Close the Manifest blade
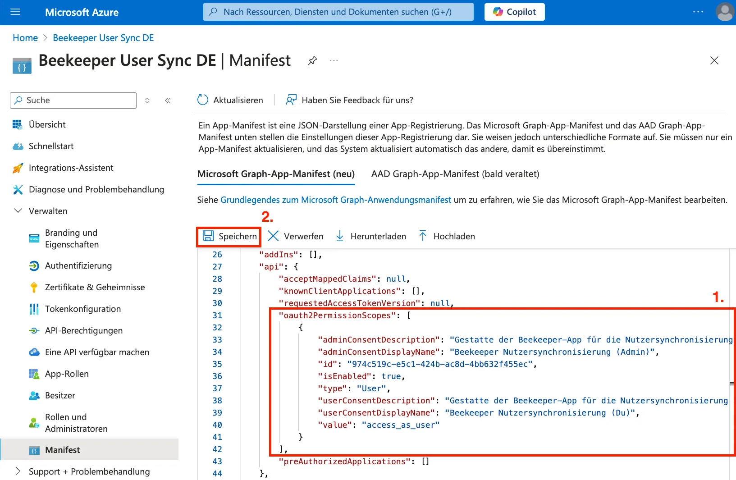The image size is (736, 480). pos(714,60)
